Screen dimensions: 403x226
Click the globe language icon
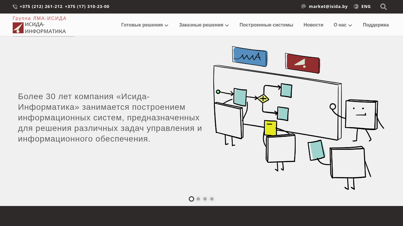356,6
